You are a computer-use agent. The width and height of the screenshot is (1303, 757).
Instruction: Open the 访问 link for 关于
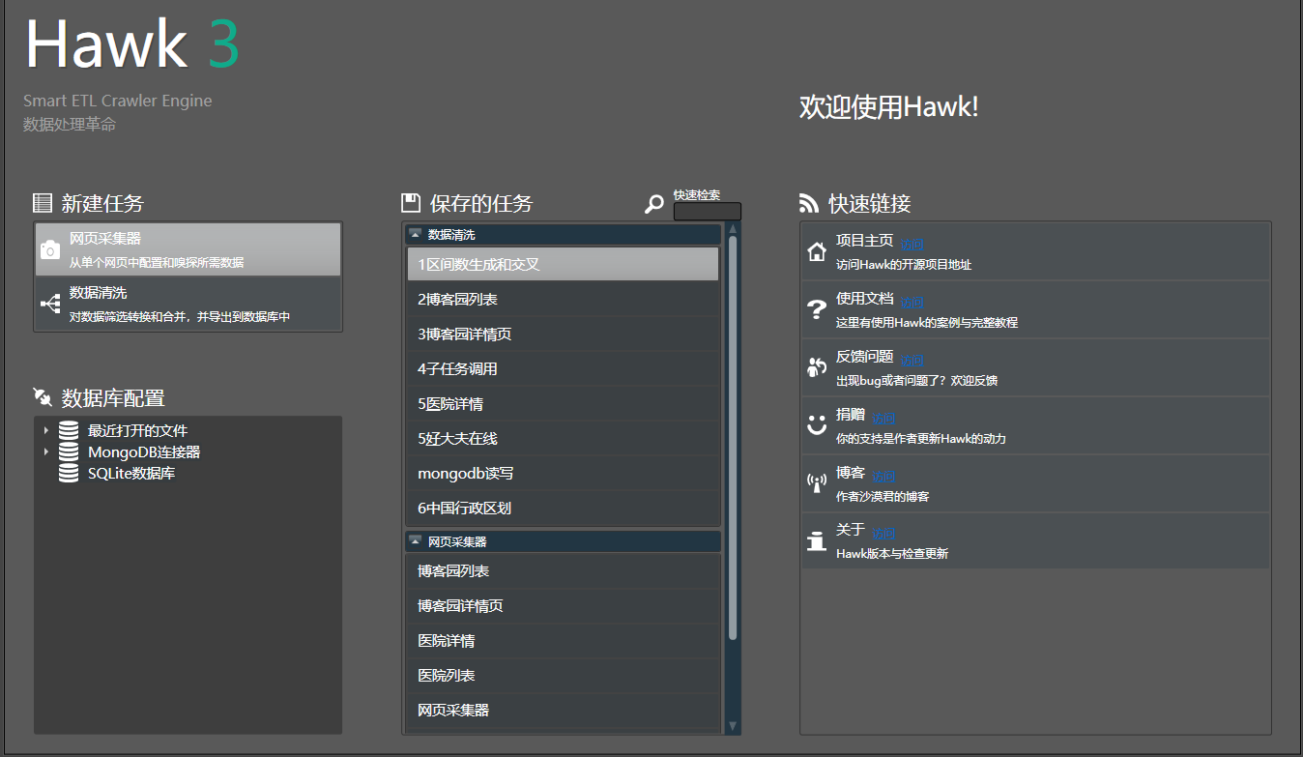[883, 533]
